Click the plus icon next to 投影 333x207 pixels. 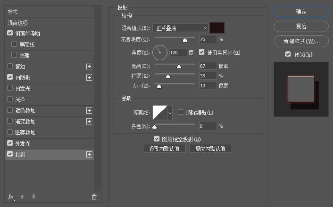coord(89,155)
